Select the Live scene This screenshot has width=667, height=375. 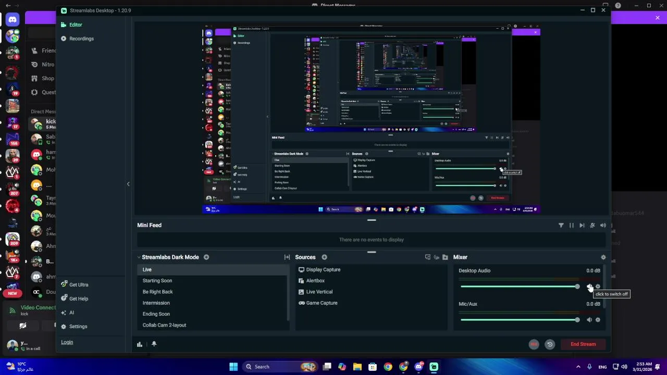[213, 269]
